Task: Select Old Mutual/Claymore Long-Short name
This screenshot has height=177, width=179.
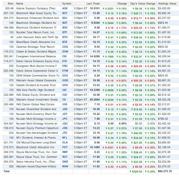Action: click(x=36, y=143)
